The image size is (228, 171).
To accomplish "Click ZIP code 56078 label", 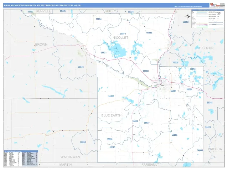I will [x=208, y=128].
